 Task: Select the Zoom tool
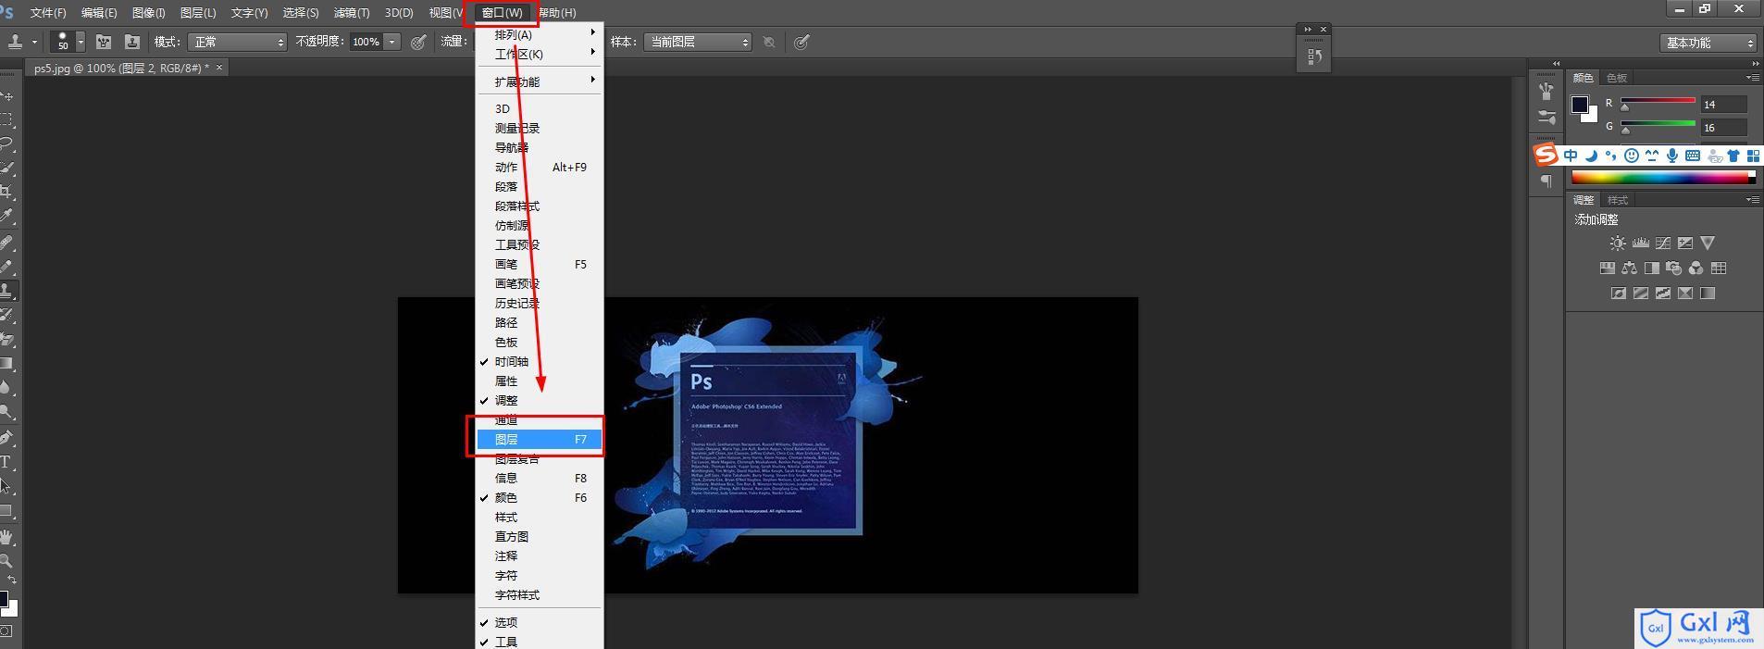(x=7, y=561)
